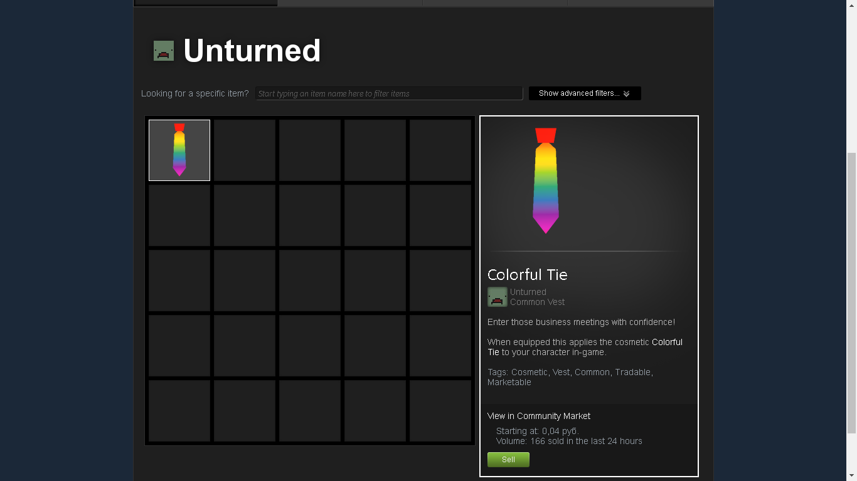Open View in Community Market link
857x481 pixels.
pos(539,416)
